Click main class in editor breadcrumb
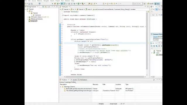Screen dimensions: 187x105 pos(88,9)
